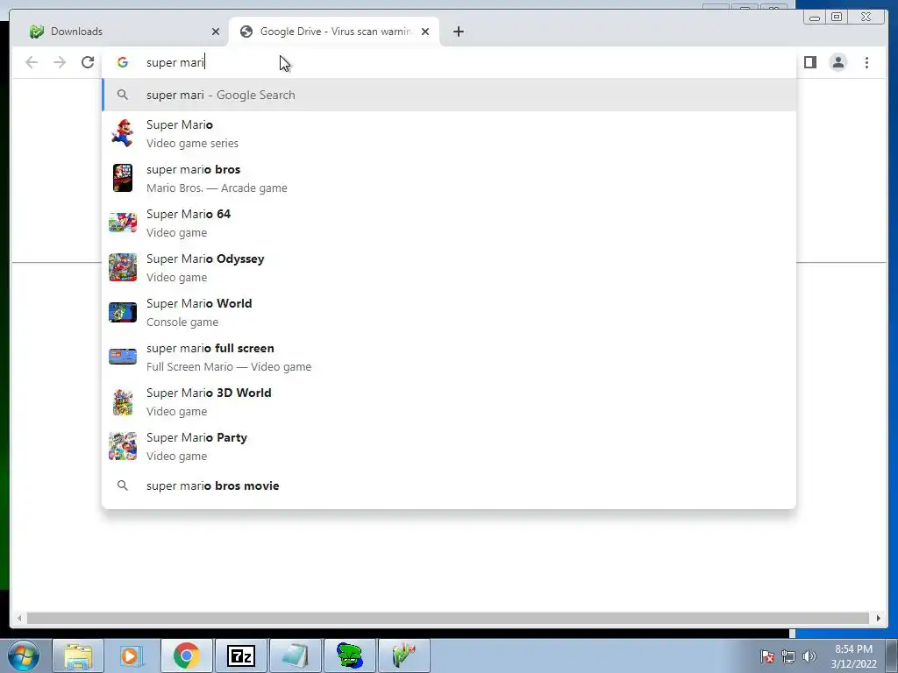Image resolution: width=898 pixels, height=673 pixels.
Task: Open the Chrome profile avatar
Action: point(837,62)
